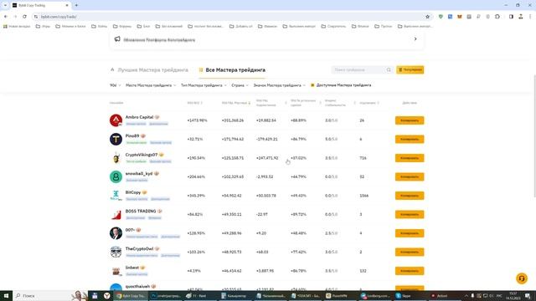Open BitCopy trader avatar
This screenshot has height=301, width=536.
[x=116, y=195]
